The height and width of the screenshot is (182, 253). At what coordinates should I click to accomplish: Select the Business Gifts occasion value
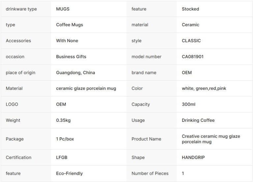[x=71, y=57]
